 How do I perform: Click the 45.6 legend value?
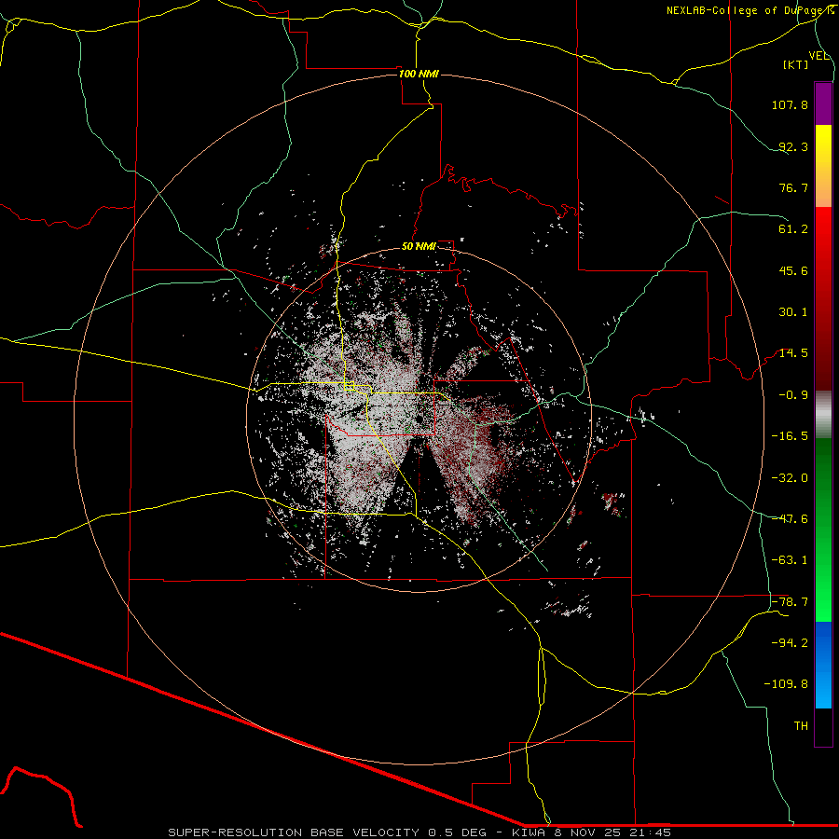pos(793,270)
